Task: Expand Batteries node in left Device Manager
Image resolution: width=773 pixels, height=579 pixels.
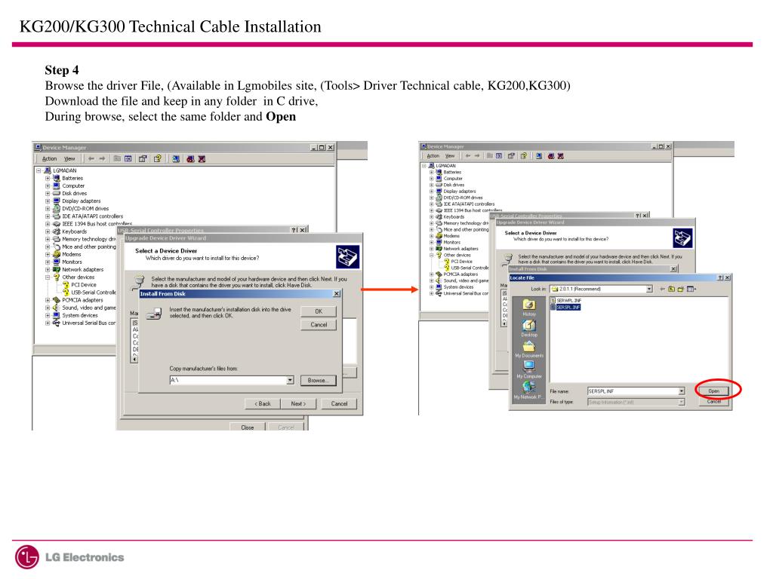Action: (x=48, y=178)
